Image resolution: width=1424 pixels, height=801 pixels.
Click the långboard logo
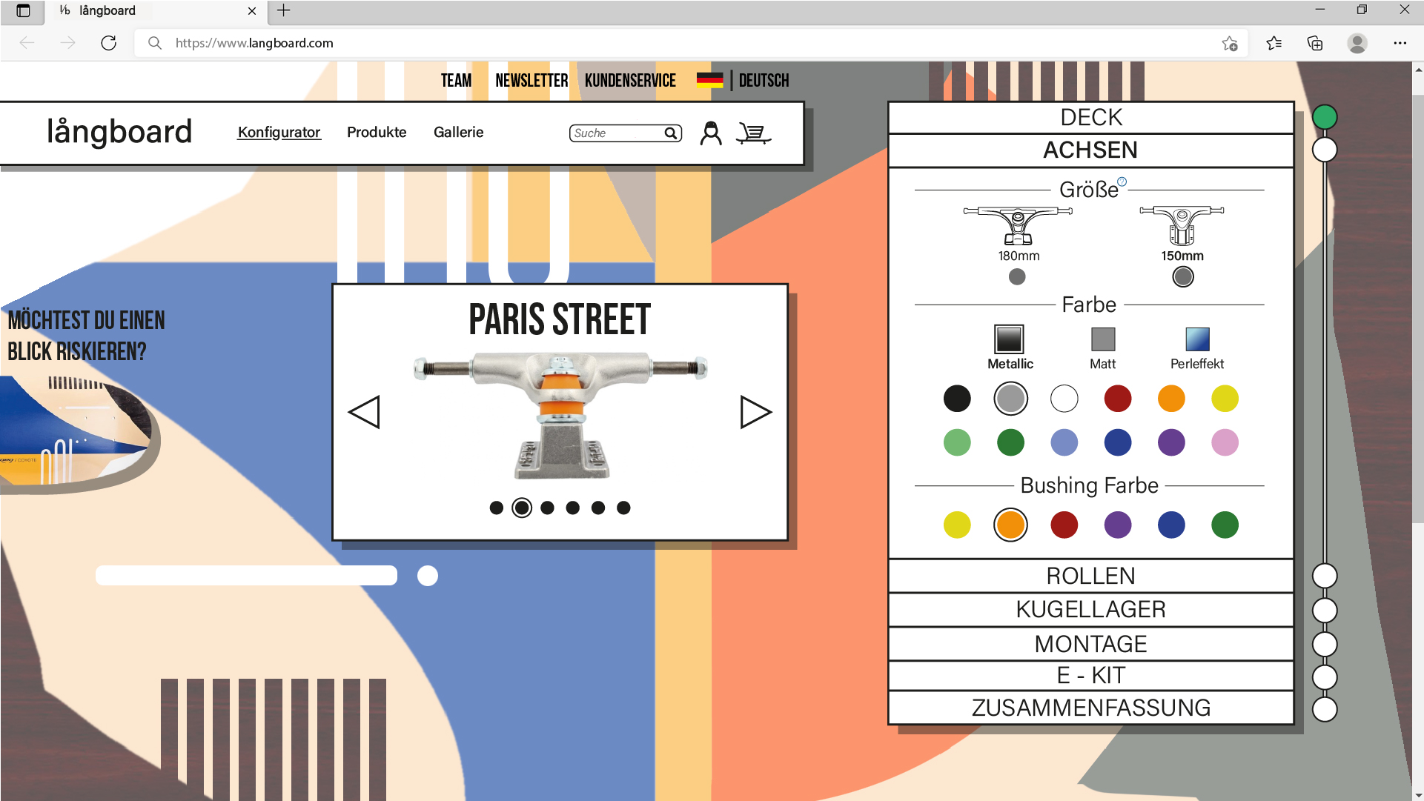[119, 132]
